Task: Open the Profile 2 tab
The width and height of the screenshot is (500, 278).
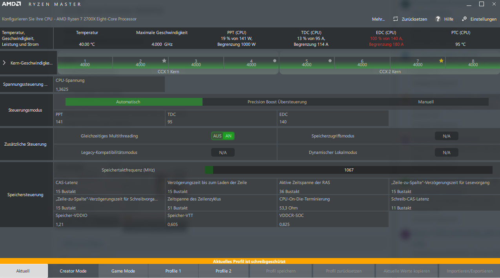Action: point(223,271)
